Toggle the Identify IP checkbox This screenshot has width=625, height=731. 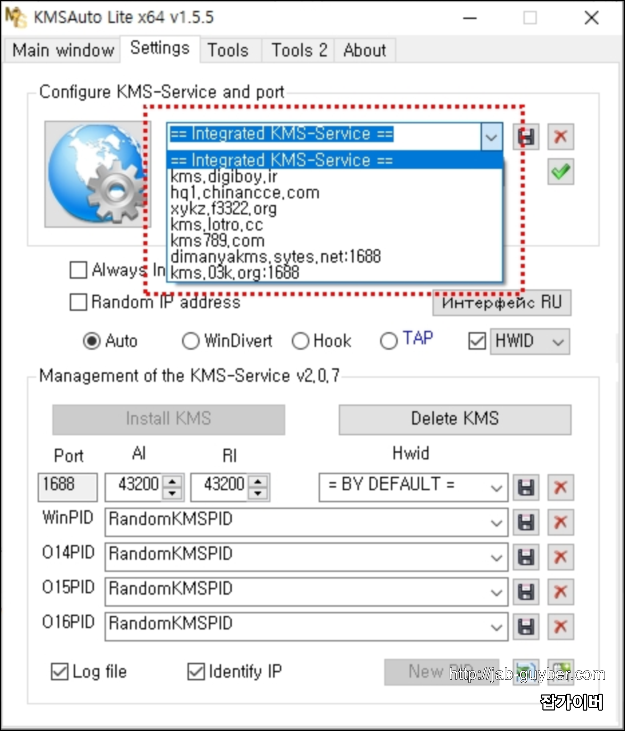[196, 671]
